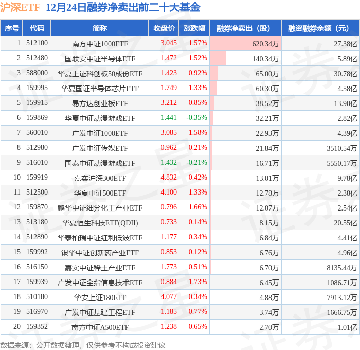Click balance value 30.78亿
Image resolution: width=360 pixels, height=350 pixels.
346,73
